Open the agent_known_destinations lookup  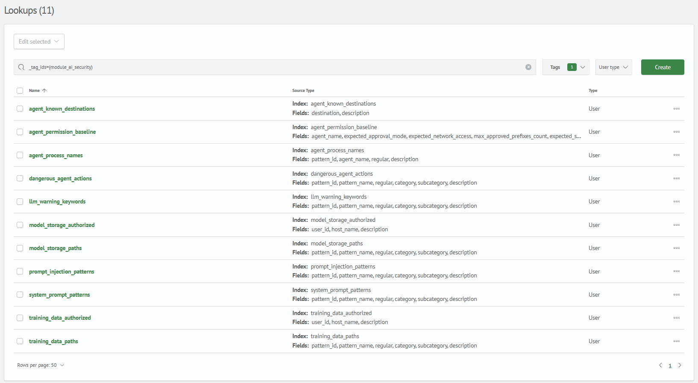pos(62,109)
